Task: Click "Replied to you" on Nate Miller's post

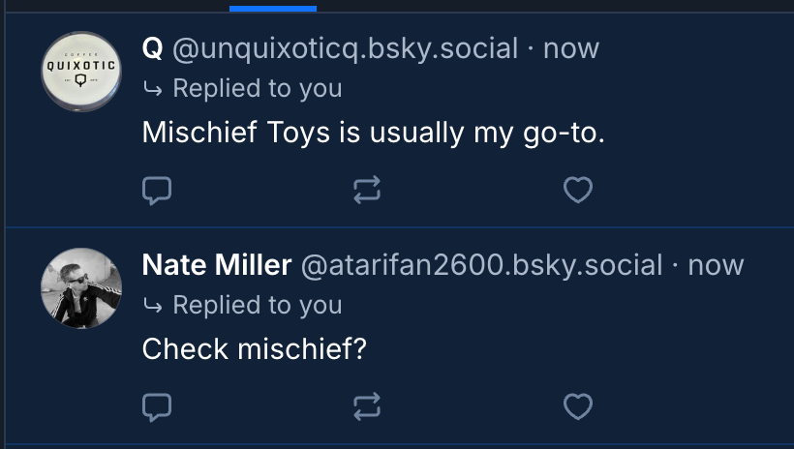Action: click(x=257, y=306)
